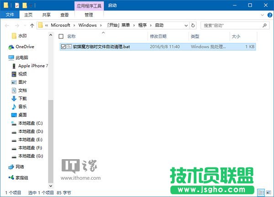Click in the 搜索"启动" search box
This screenshot has width=274, height=197.
click(233, 25)
